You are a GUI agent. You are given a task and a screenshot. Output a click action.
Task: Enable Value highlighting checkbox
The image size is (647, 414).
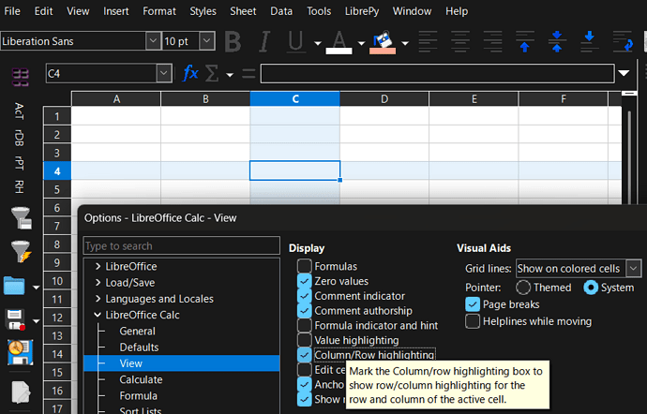304,340
